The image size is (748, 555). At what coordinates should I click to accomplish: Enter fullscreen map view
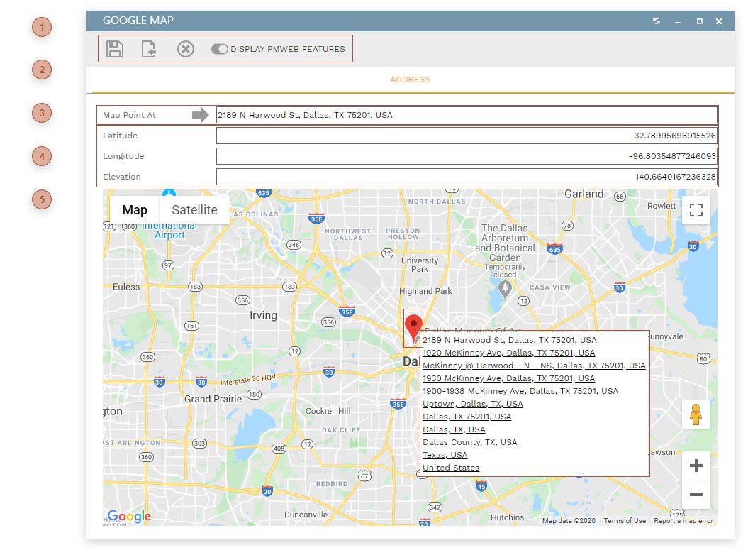696,210
